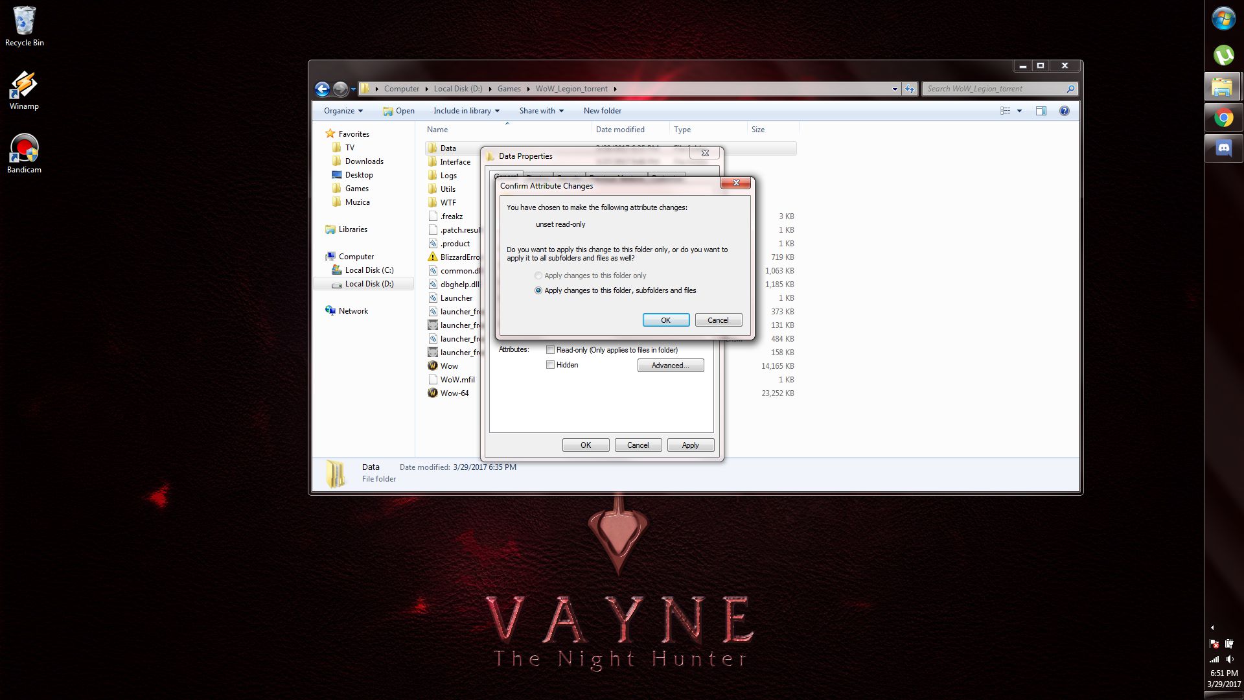Select the Wow-64 application icon
The height and width of the screenshot is (700, 1244).
433,393
